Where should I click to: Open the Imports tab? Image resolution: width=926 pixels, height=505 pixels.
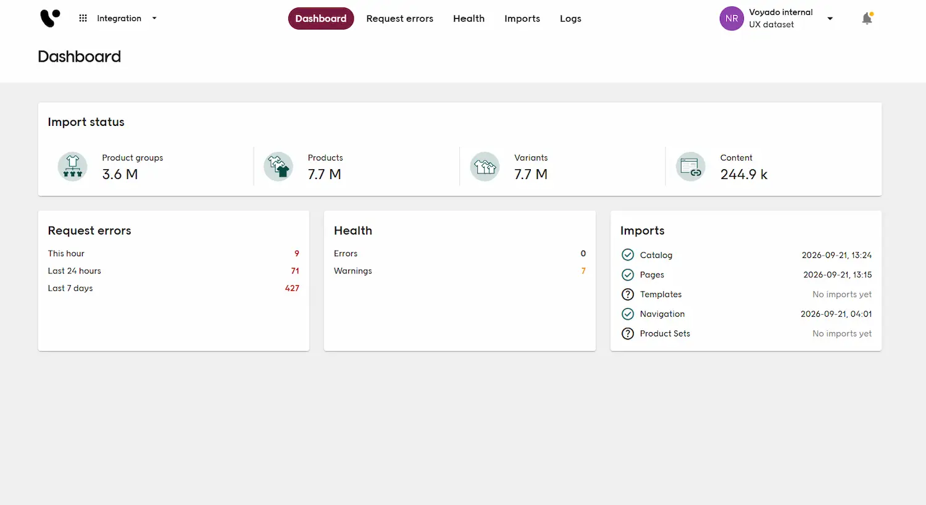click(x=522, y=19)
